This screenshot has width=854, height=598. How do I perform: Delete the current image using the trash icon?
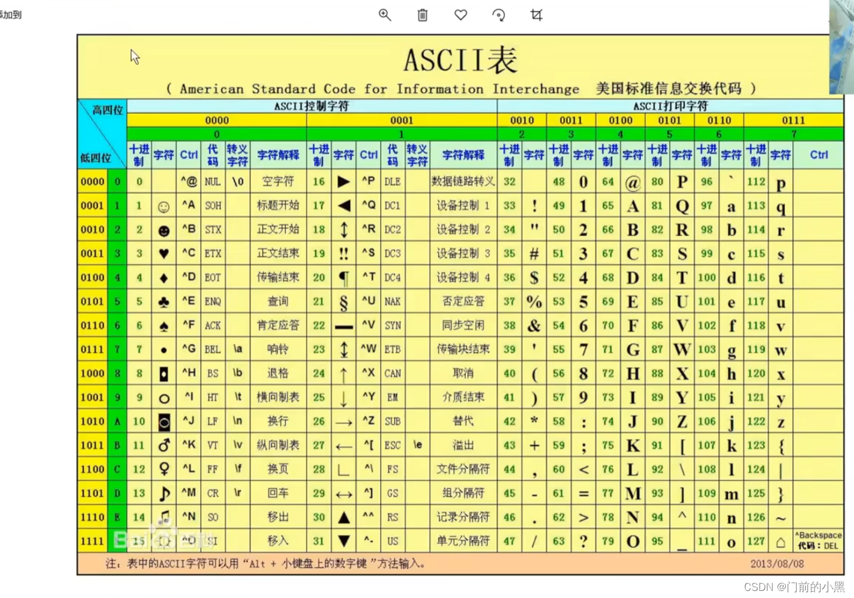[x=423, y=15]
